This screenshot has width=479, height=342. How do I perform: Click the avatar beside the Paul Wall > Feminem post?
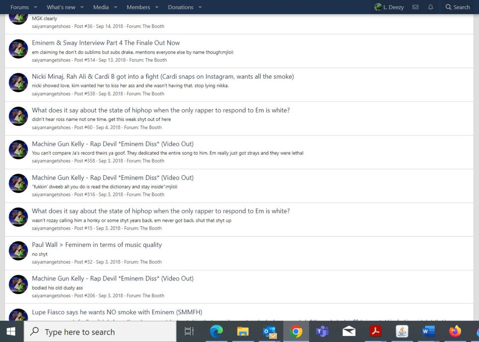(18, 251)
